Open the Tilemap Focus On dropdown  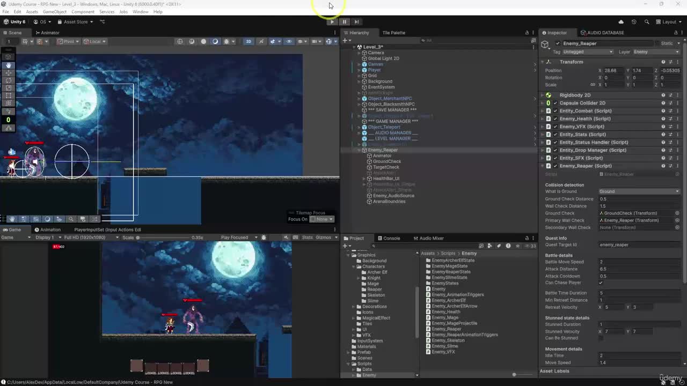(322, 219)
